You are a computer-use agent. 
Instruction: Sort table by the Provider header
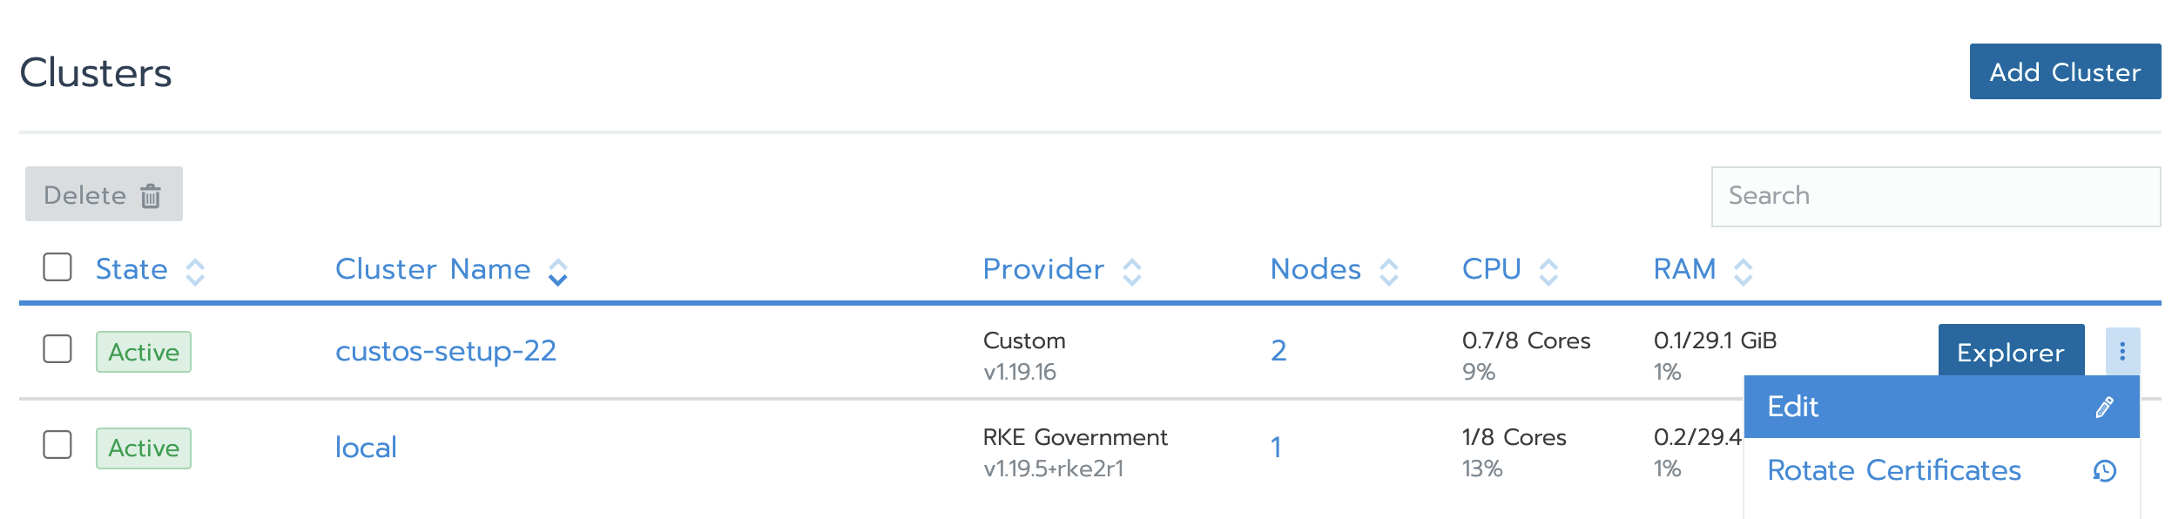tap(1043, 269)
